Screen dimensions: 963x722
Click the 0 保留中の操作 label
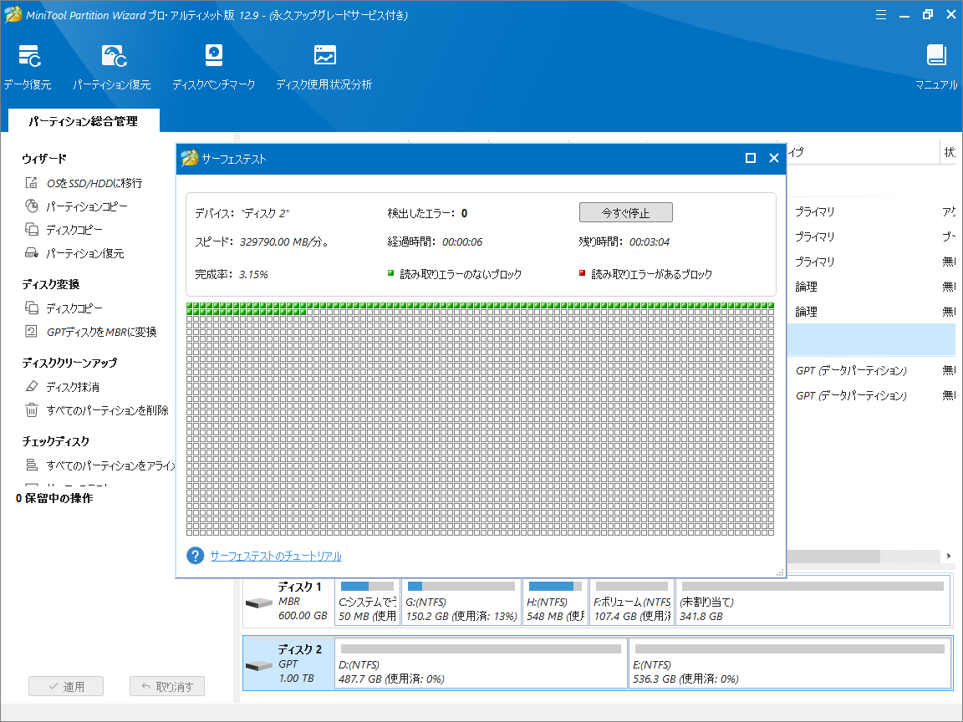[54, 498]
